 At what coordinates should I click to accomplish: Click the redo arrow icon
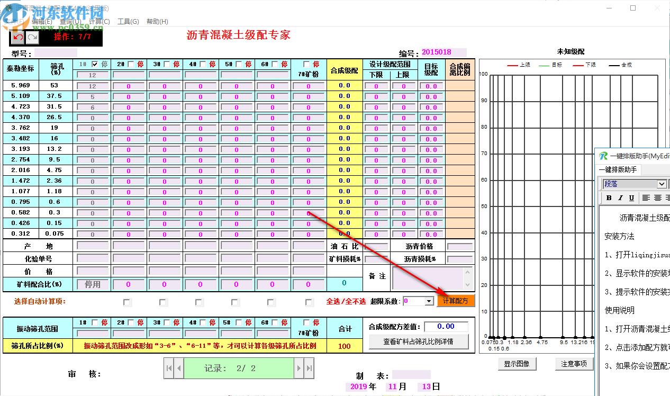click(32, 37)
